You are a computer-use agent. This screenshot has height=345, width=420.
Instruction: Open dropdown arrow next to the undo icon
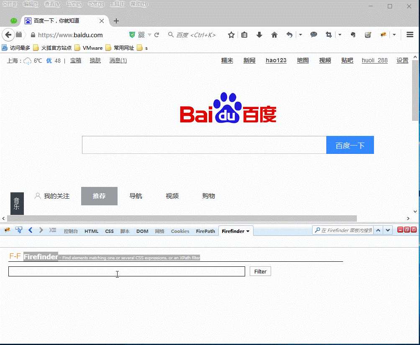300,35
